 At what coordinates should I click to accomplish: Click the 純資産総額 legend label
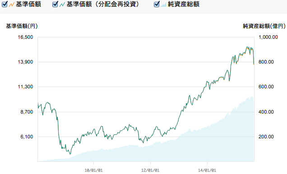click(x=184, y=4)
